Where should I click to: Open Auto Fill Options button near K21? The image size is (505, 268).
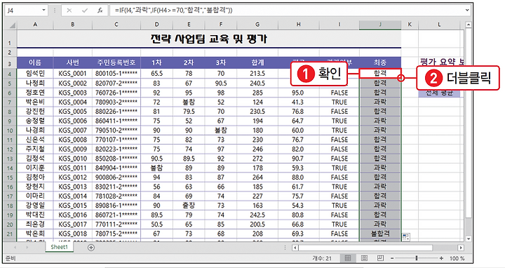tap(406, 238)
